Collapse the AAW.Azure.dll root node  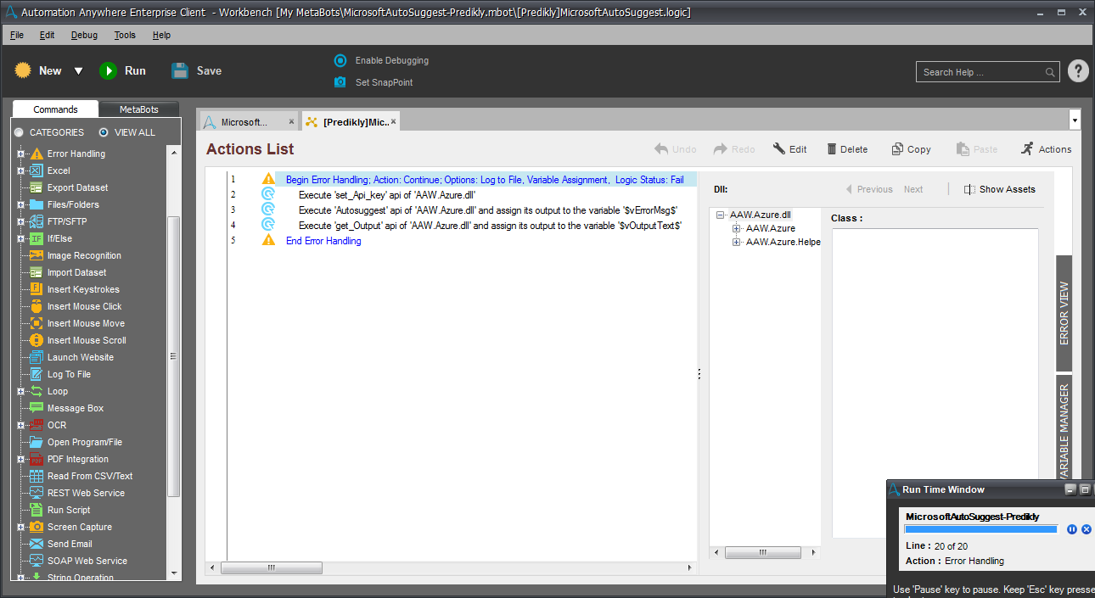[721, 215]
